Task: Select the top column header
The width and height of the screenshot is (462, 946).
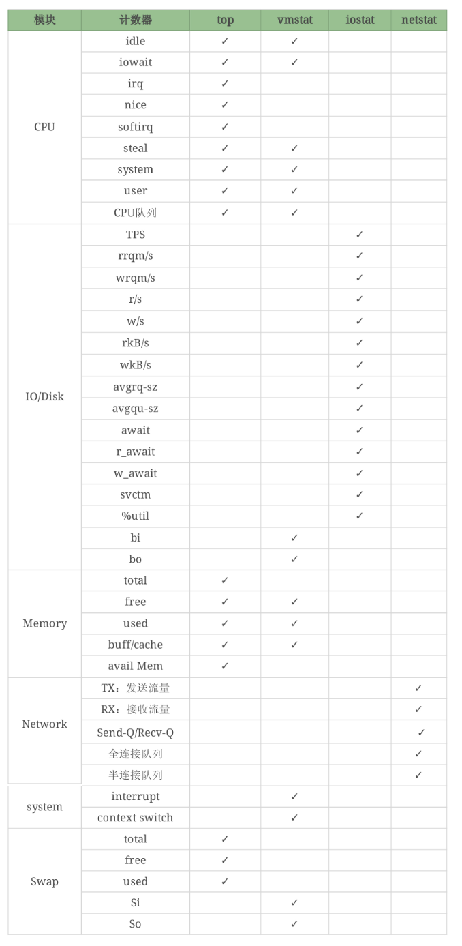Action: (x=225, y=20)
